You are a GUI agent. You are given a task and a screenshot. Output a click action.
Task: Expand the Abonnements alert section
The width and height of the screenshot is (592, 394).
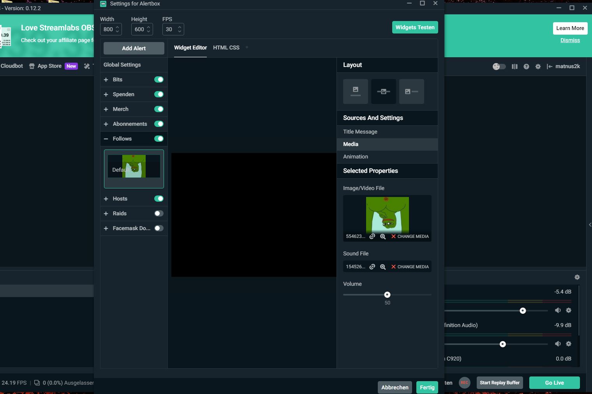coord(106,124)
